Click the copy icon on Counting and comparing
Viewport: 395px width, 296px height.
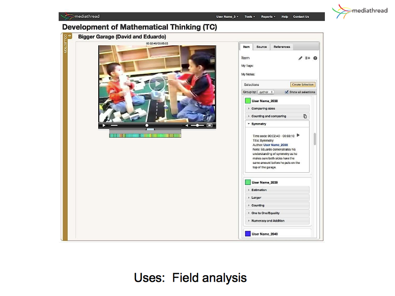[305, 116]
